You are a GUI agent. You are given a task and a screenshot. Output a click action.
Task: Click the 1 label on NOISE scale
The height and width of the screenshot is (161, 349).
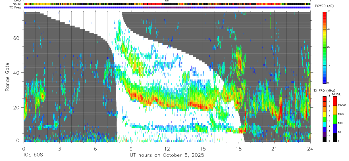coord(338,141)
